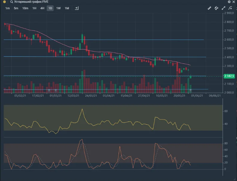Viewport: 237px width, 181px height.
Task: Select the 5m interval button
Action: pos(16,8)
